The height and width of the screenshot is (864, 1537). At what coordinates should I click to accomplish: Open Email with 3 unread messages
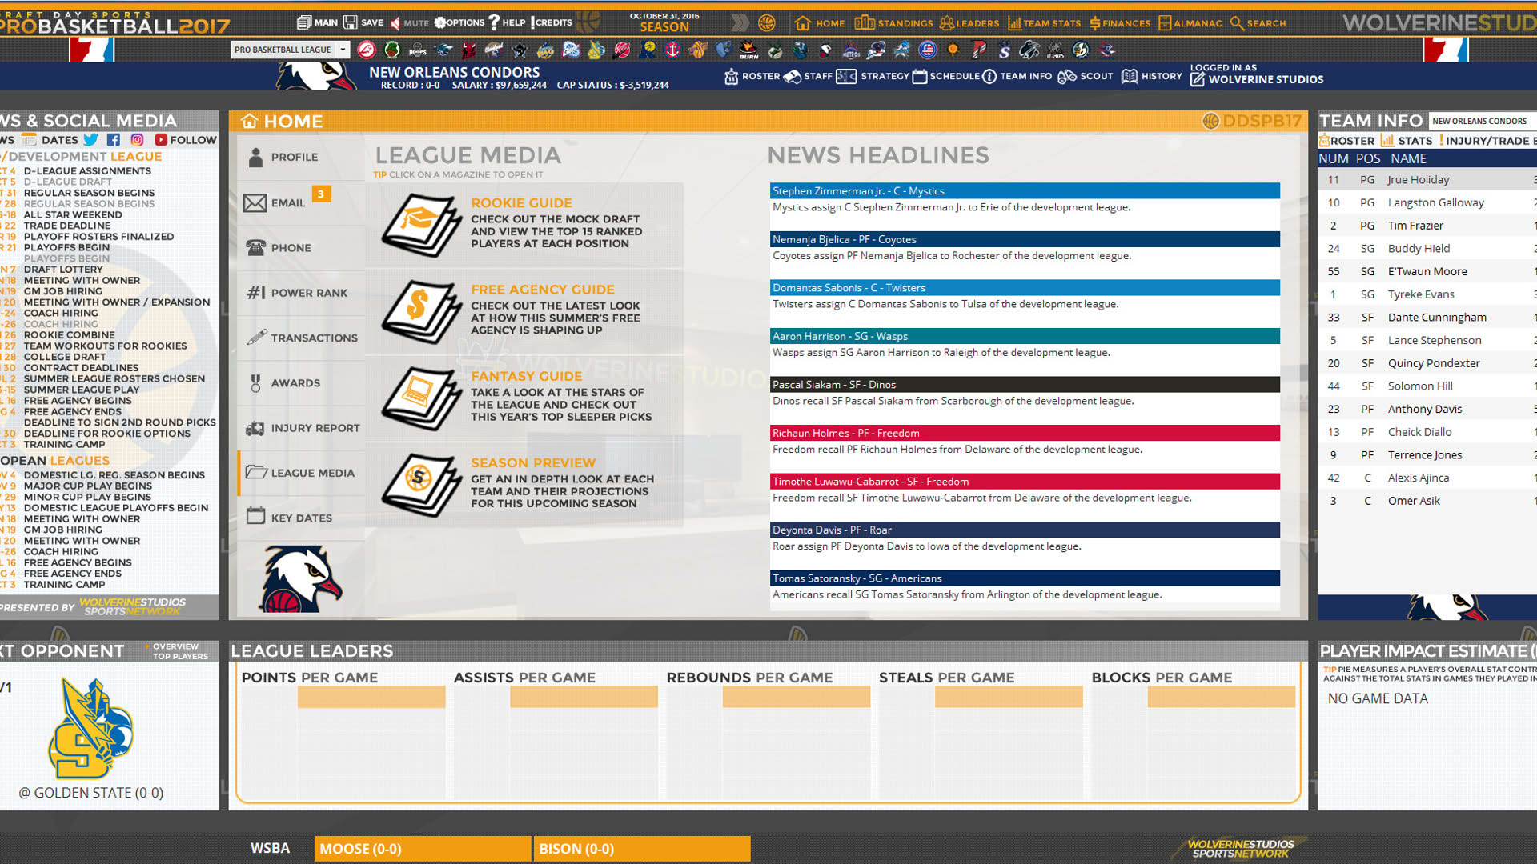point(301,202)
